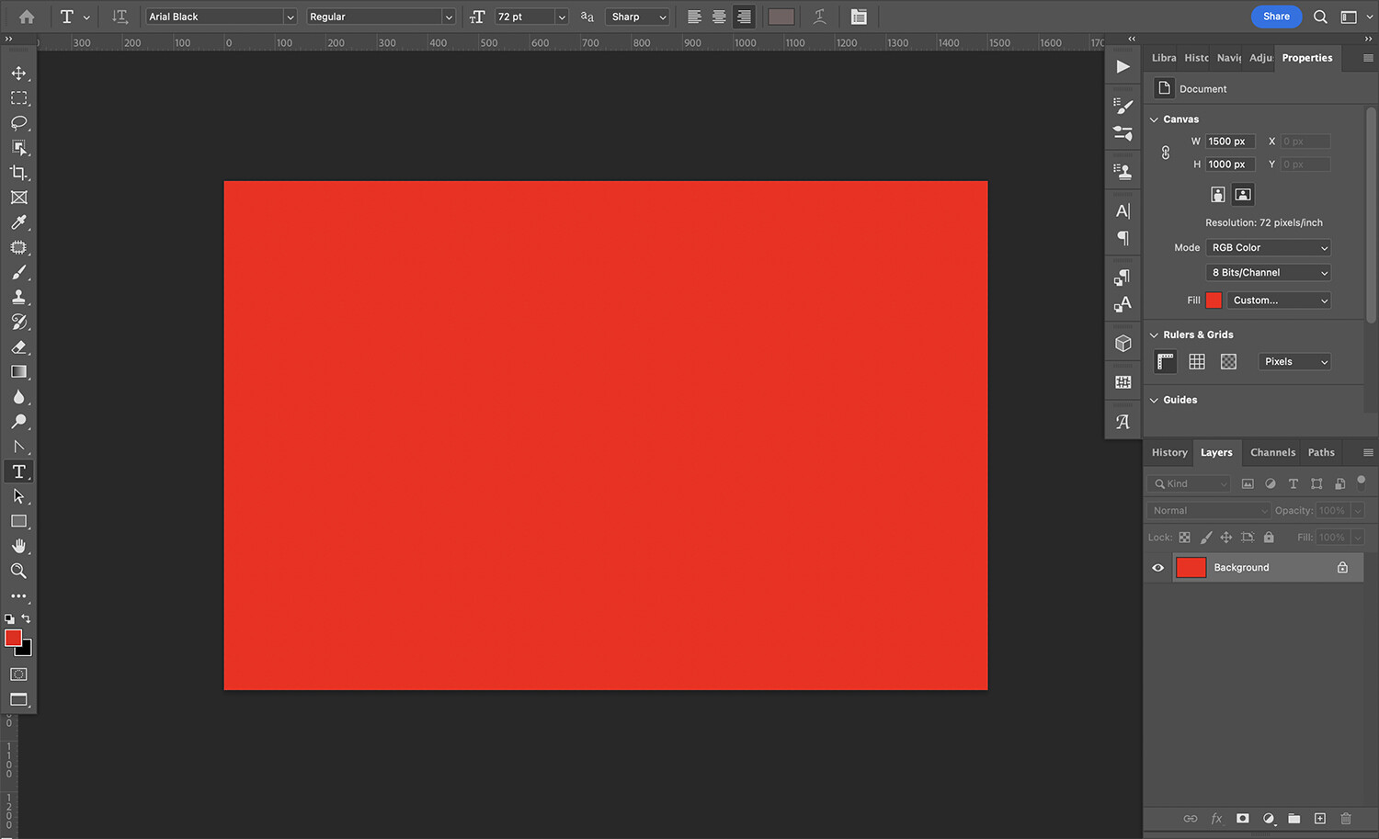
Task: Toggle the rulers display button
Action: tap(1166, 362)
